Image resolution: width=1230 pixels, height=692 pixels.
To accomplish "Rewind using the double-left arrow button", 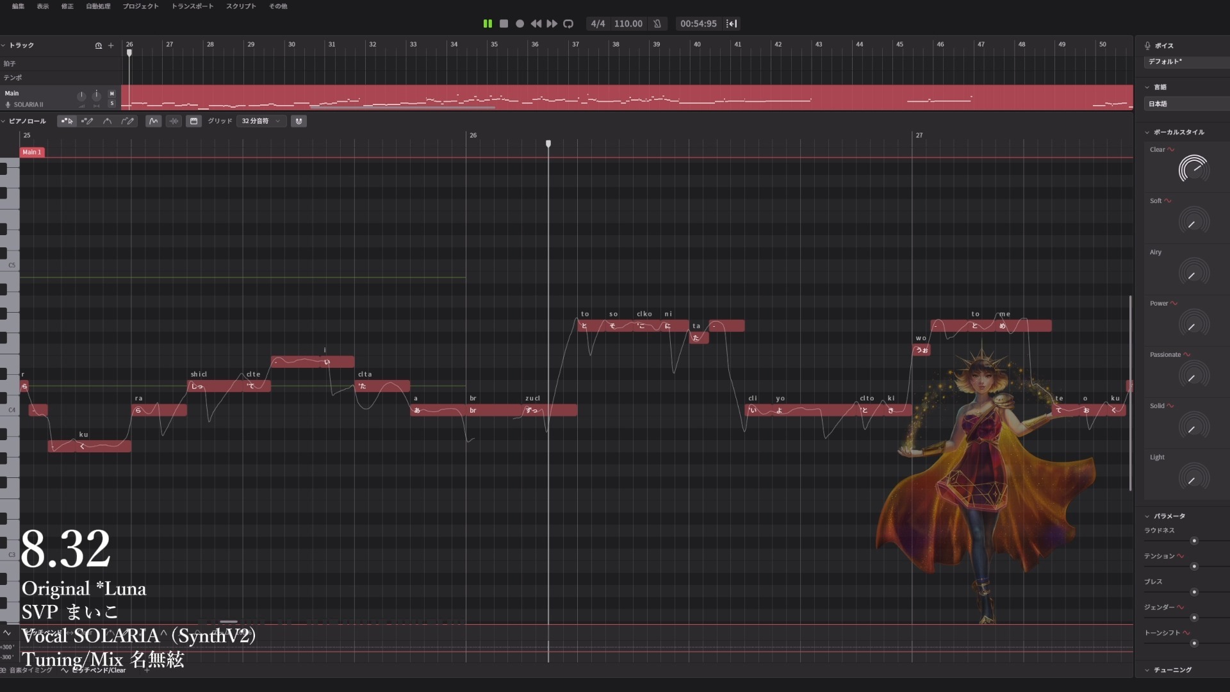I will [x=536, y=24].
